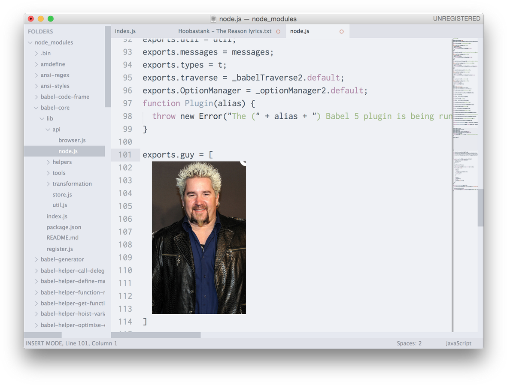Screen dimensions: 507x385
Task: Open index.js under babel-core in sidebar
Action: pos(57,217)
